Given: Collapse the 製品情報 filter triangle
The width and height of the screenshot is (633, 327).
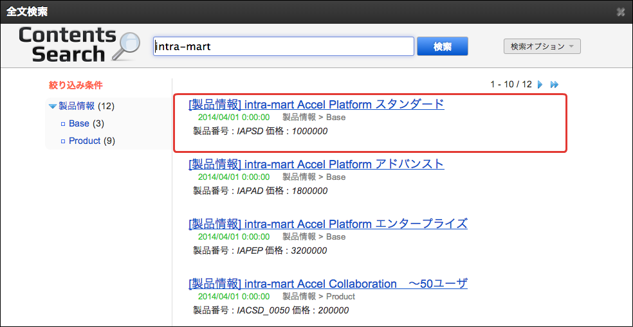Looking at the screenshot, I should tap(52, 106).
